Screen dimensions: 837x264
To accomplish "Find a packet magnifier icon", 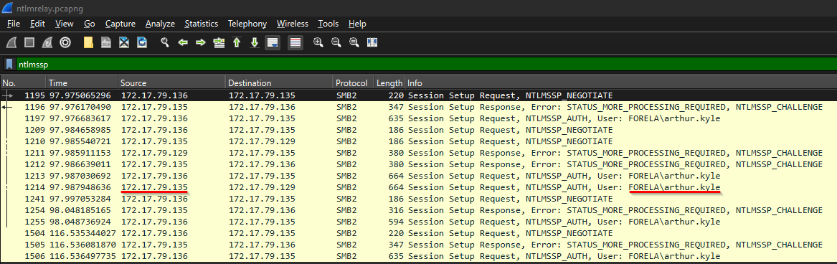I will point(166,42).
